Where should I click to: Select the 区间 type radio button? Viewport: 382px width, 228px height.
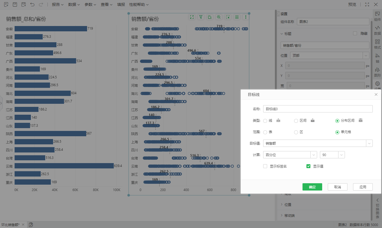(x=296, y=121)
